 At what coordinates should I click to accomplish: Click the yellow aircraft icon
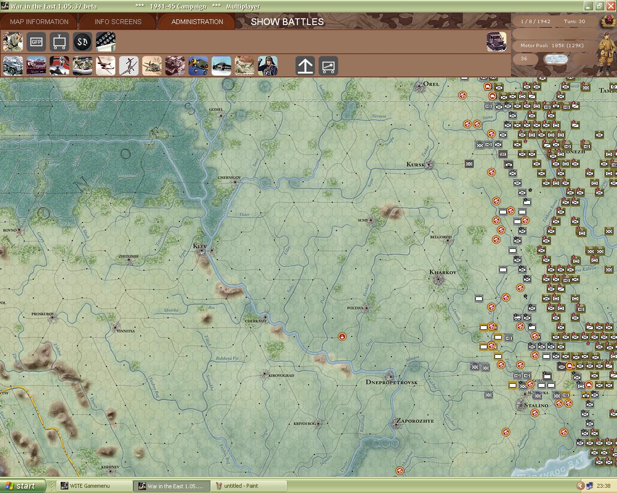pyautogui.click(x=198, y=66)
